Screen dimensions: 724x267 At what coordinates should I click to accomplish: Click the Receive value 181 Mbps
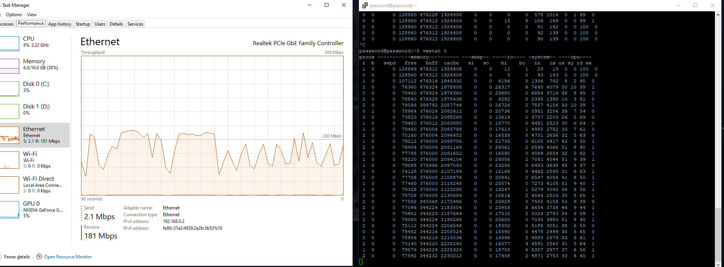pyautogui.click(x=101, y=236)
